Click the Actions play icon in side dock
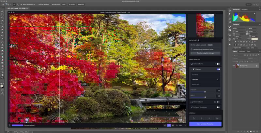 point(230,14)
